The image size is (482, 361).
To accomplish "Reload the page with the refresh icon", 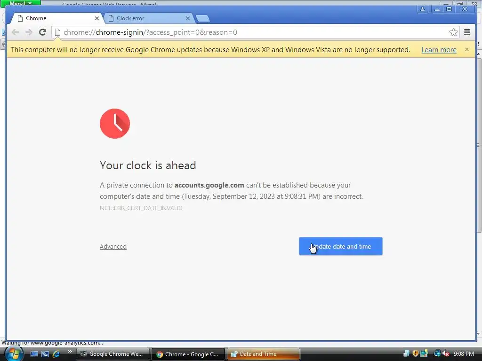I will tap(42, 32).
